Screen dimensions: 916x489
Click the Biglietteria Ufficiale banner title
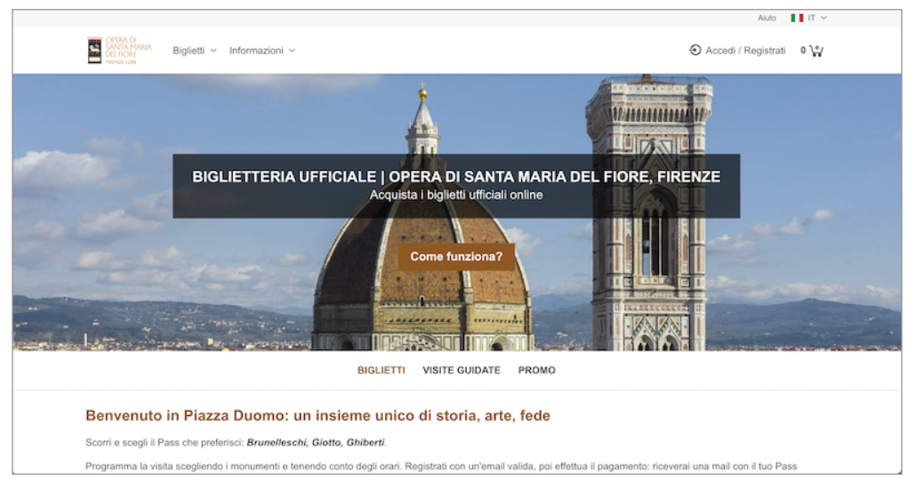[x=456, y=177]
